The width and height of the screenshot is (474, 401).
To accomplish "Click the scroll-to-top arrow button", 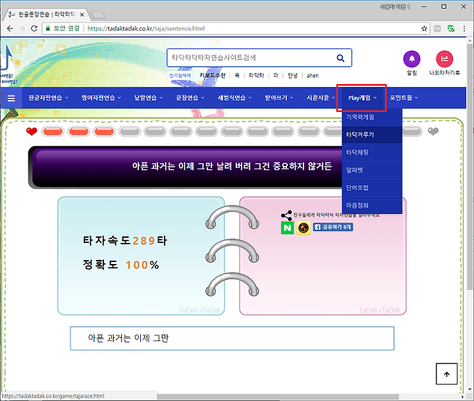I will pos(446,374).
